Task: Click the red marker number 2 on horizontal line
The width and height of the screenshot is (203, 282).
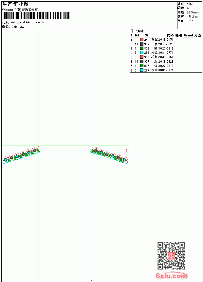Action: [x=127, y=151]
